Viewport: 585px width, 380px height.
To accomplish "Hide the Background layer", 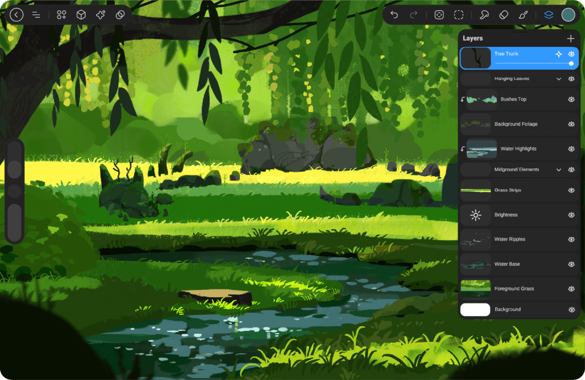I will tap(571, 310).
